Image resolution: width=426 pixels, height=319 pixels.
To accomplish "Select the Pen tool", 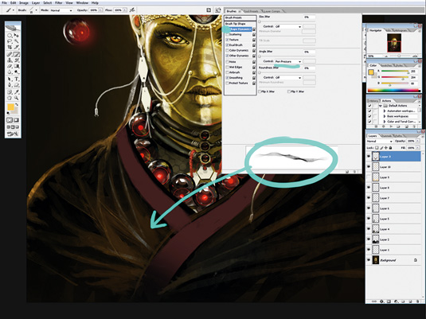I will (10, 85).
